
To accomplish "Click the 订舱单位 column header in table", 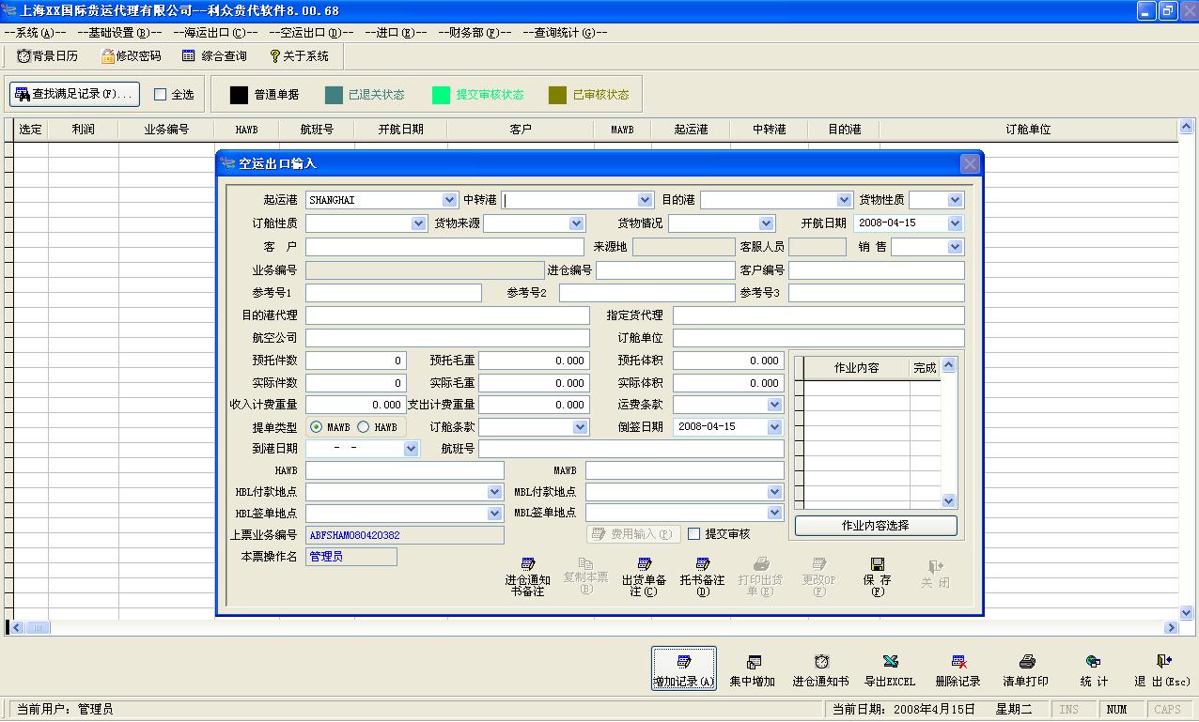I will [1029, 130].
